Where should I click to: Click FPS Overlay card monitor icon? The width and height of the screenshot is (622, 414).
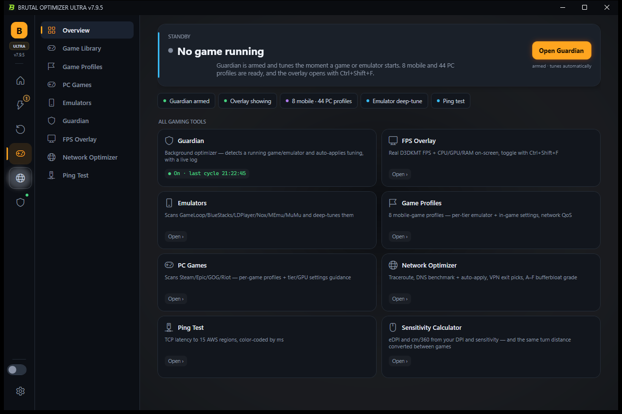coord(393,141)
